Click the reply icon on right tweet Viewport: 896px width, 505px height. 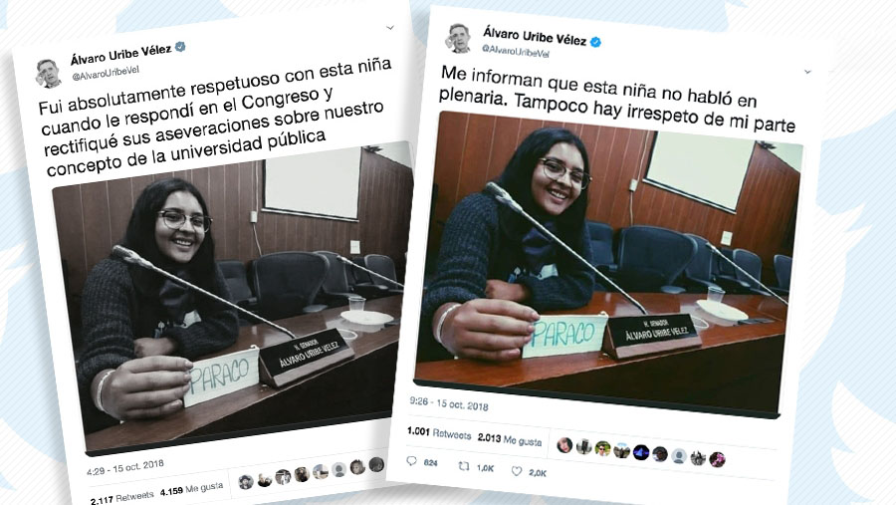[x=411, y=461]
